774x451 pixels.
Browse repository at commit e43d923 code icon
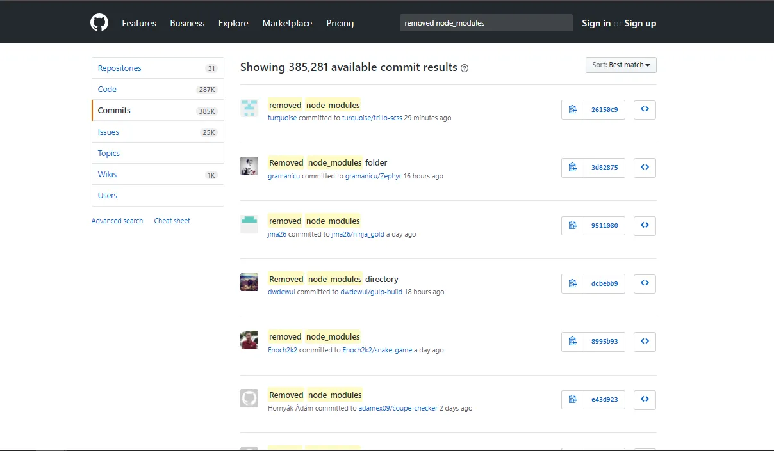645,399
